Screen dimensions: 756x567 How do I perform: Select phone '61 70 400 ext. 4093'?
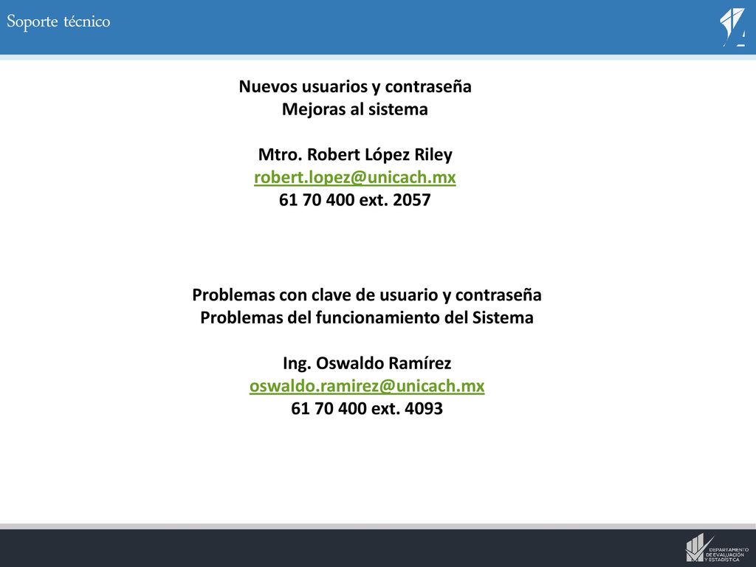(367, 408)
